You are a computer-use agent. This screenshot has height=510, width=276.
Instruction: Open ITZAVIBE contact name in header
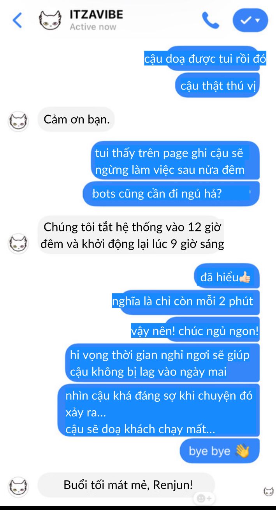[x=96, y=14]
